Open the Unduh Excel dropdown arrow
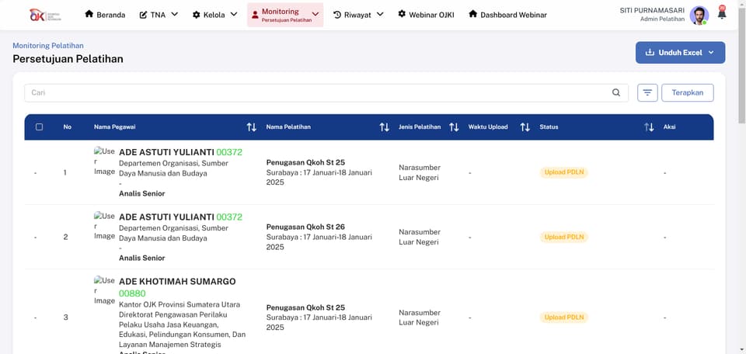The width and height of the screenshot is (746, 354). coord(711,53)
